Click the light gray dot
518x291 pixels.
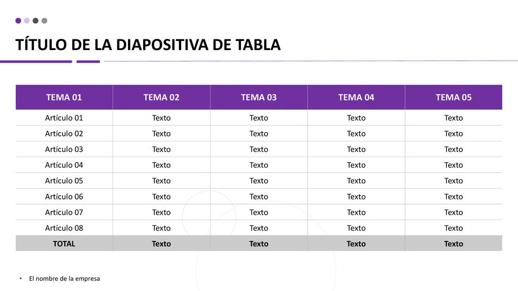click(45, 21)
